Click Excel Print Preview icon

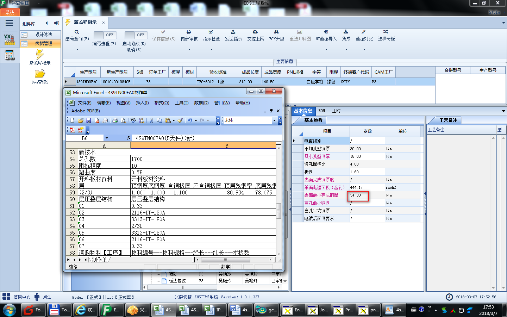123,120
